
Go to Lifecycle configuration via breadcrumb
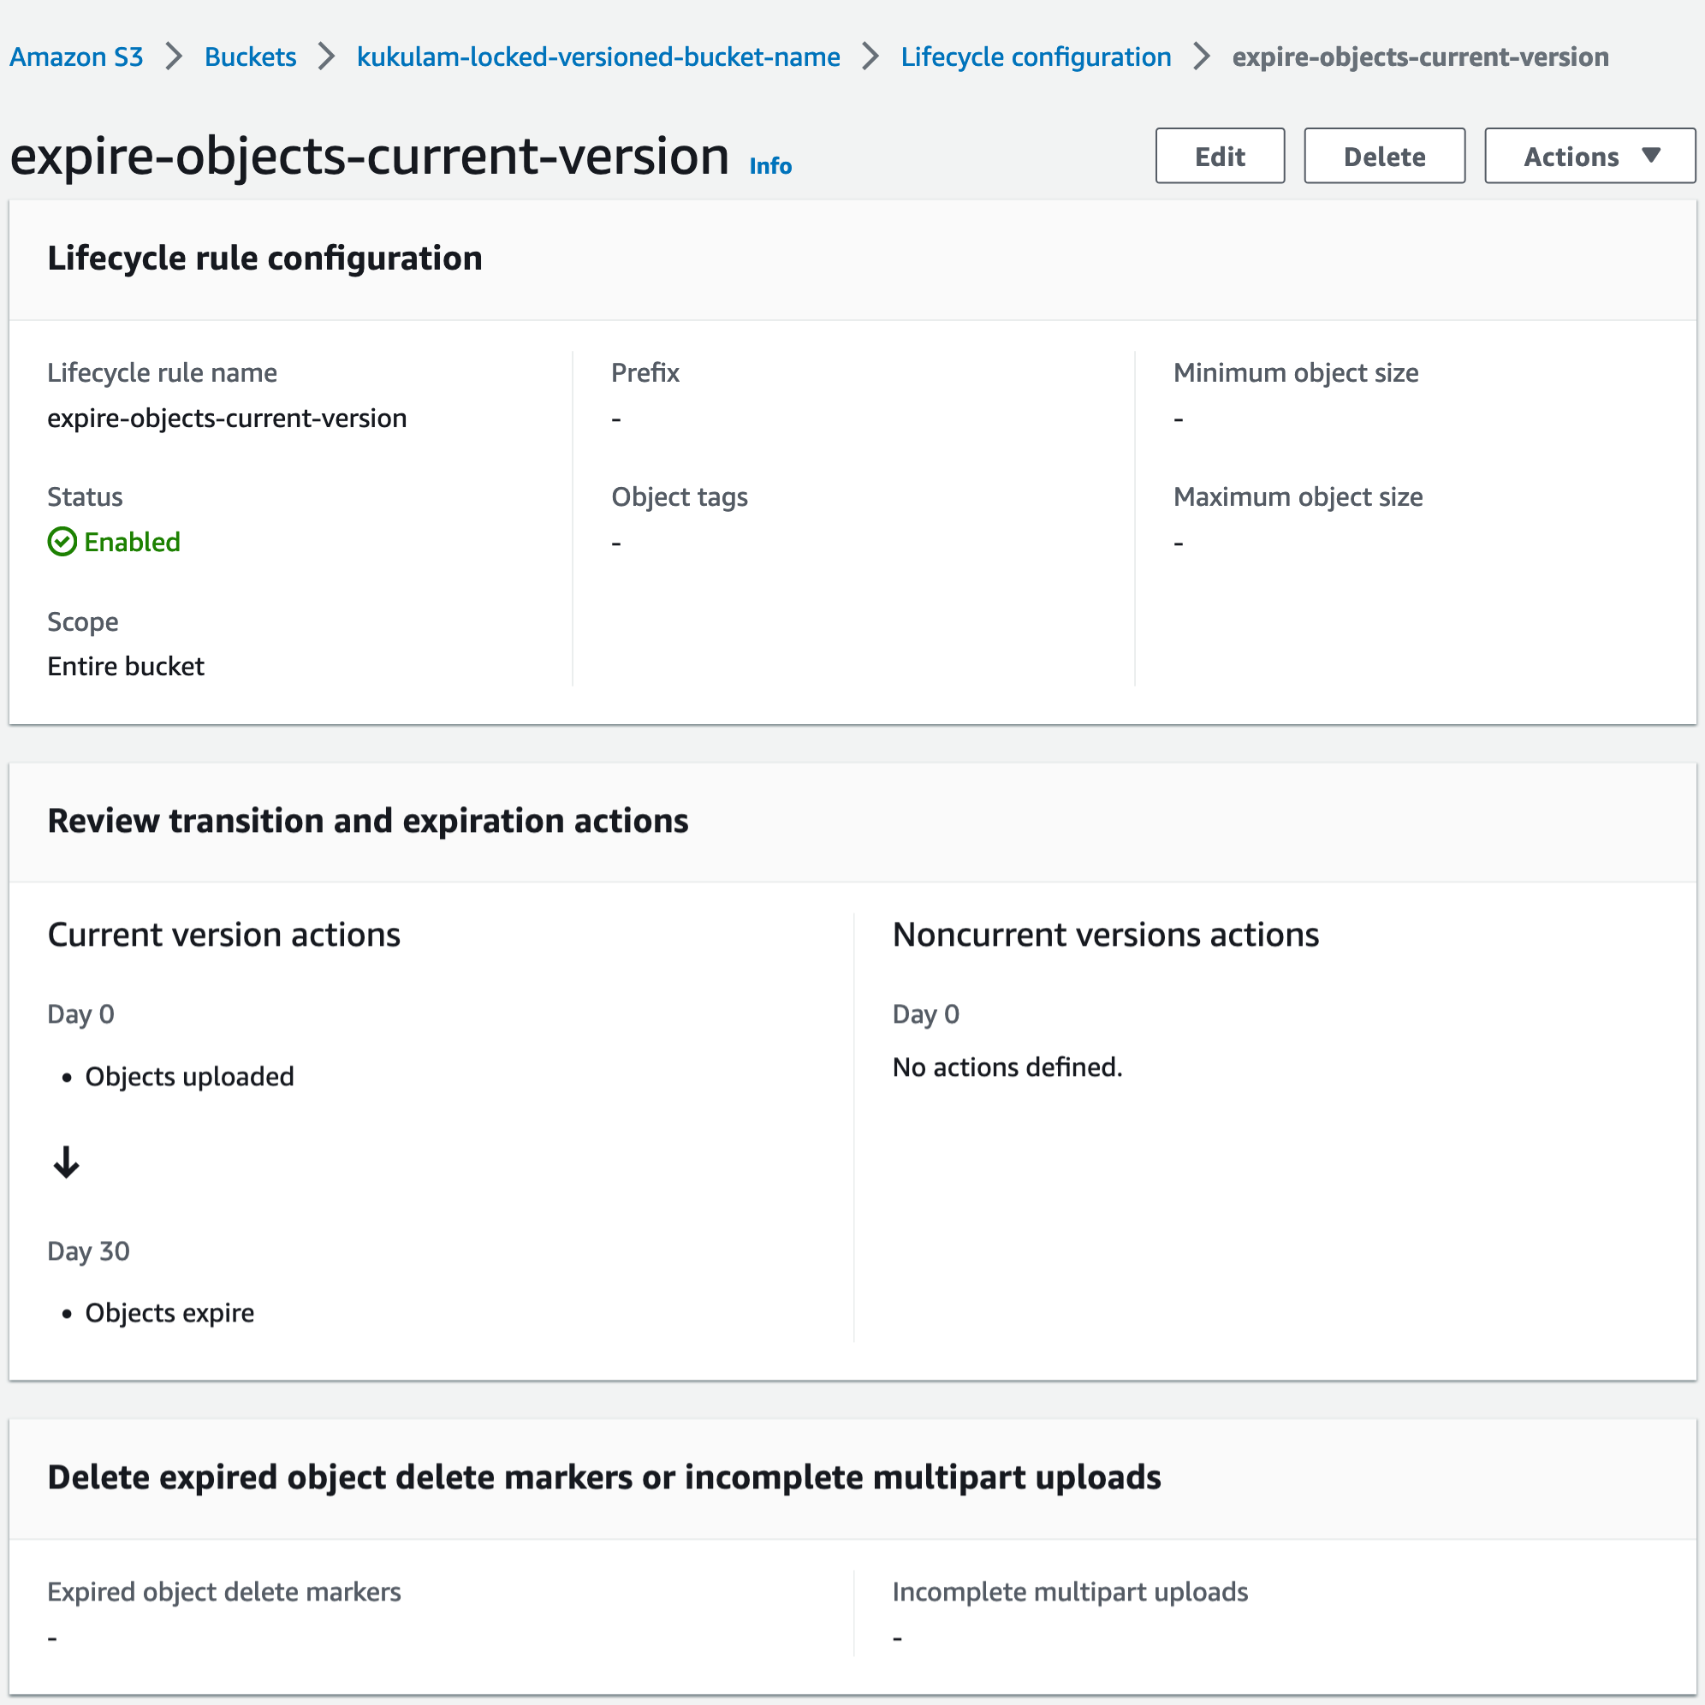click(1034, 56)
